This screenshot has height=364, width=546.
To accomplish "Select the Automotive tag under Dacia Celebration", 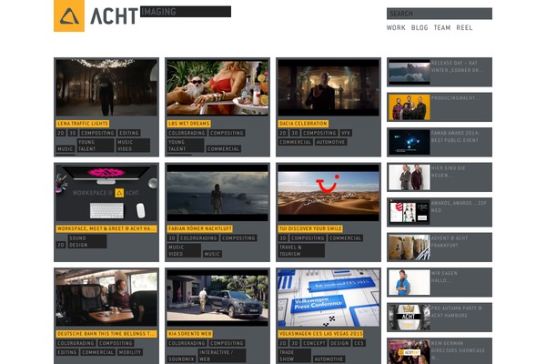I will (x=330, y=142).
